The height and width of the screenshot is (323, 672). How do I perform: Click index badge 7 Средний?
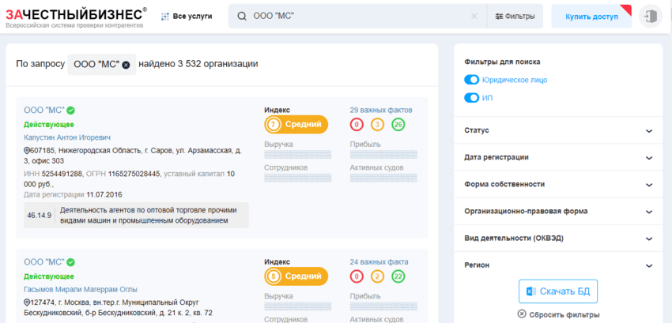(296, 125)
